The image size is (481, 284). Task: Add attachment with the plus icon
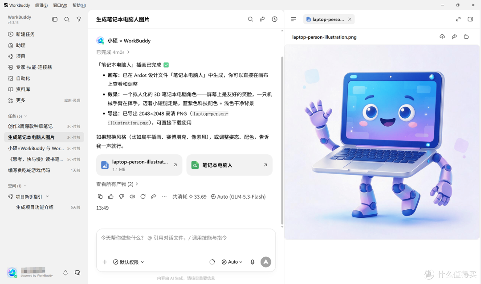click(x=105, y=262)
